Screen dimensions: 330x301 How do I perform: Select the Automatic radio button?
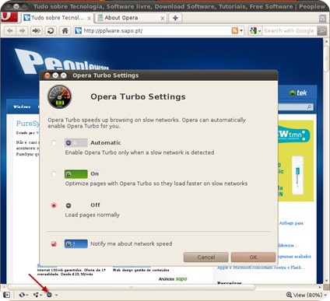click(54, 143)
